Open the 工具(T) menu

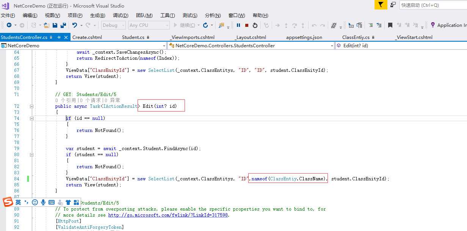click(168, 16)
